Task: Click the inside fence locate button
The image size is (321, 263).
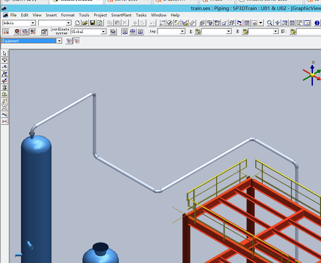Action: click(69, 41)
